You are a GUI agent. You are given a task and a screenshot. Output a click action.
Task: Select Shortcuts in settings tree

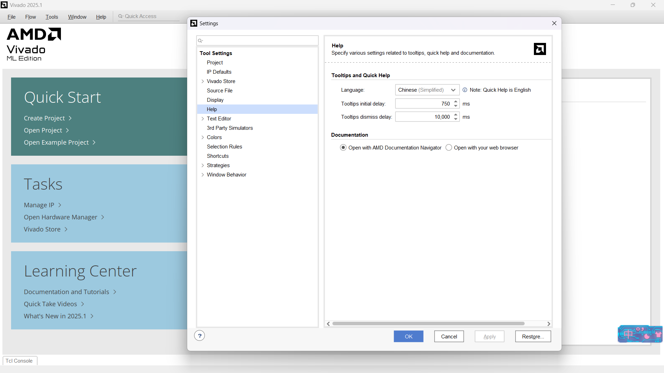[218, 156]
